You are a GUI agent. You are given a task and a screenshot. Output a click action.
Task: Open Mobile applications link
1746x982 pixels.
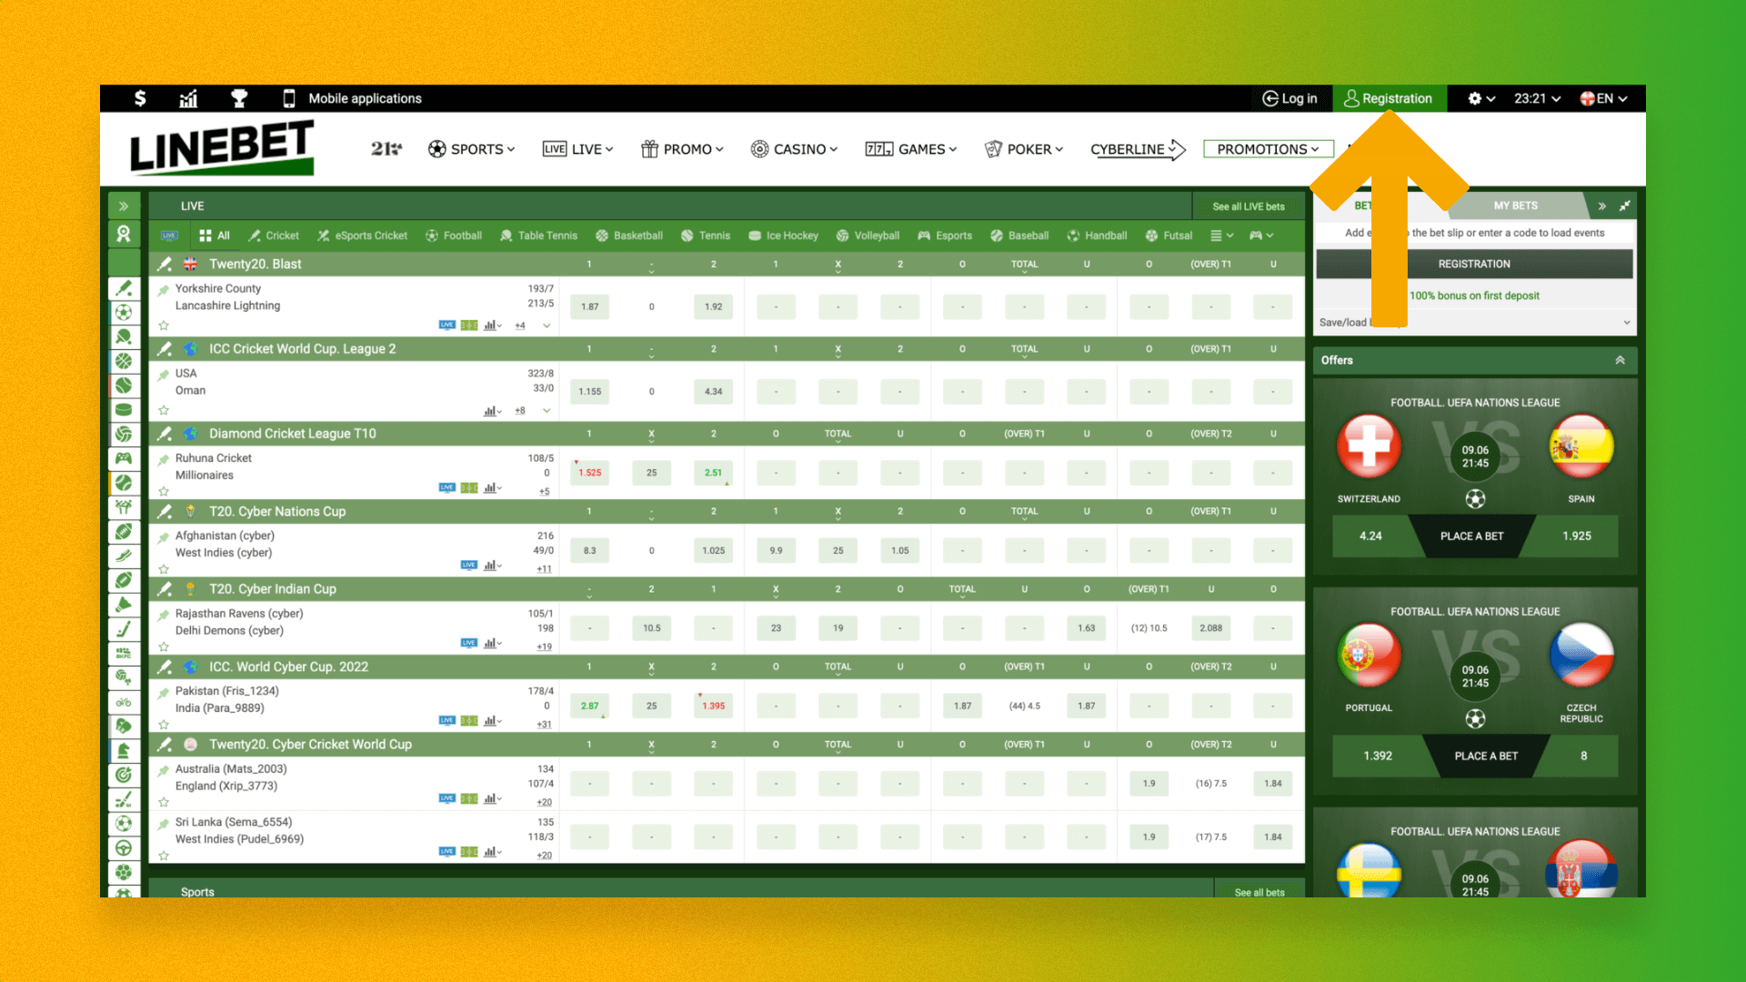click(x=352, y=98)
